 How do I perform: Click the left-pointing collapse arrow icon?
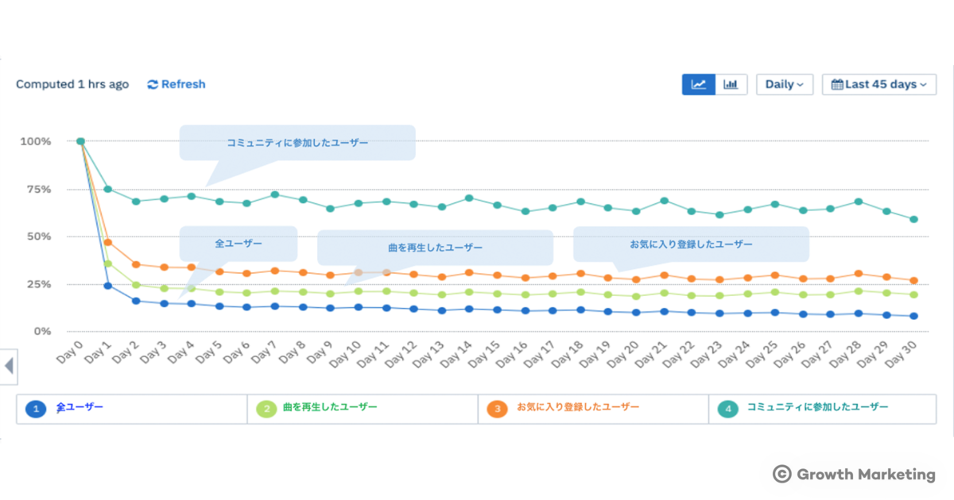tap(9, 366)
